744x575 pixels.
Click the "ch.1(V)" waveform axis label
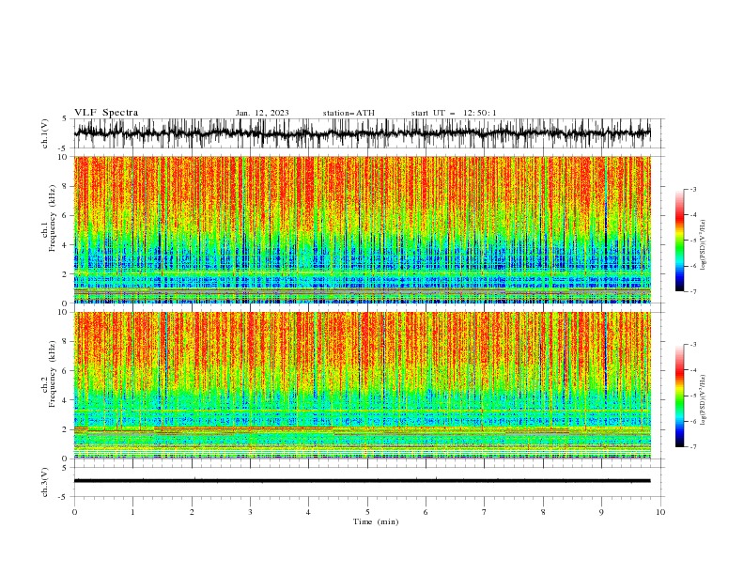coord(45,133)
